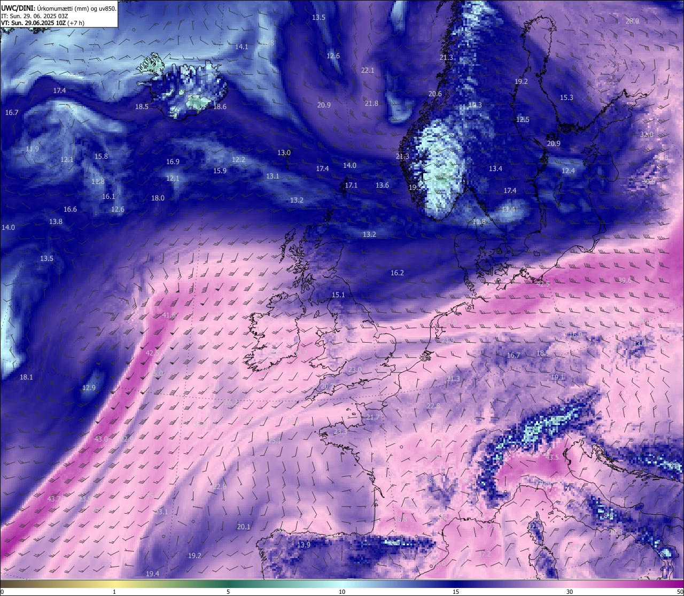Click the 22.1 value on the map
Viewport: 684px width, 596px height.
tap(368, 70)
